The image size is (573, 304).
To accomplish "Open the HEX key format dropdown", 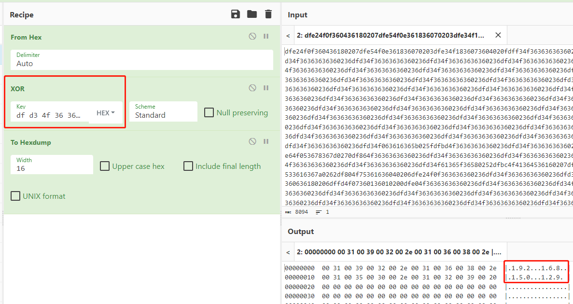I will click(x=106, y=112).
